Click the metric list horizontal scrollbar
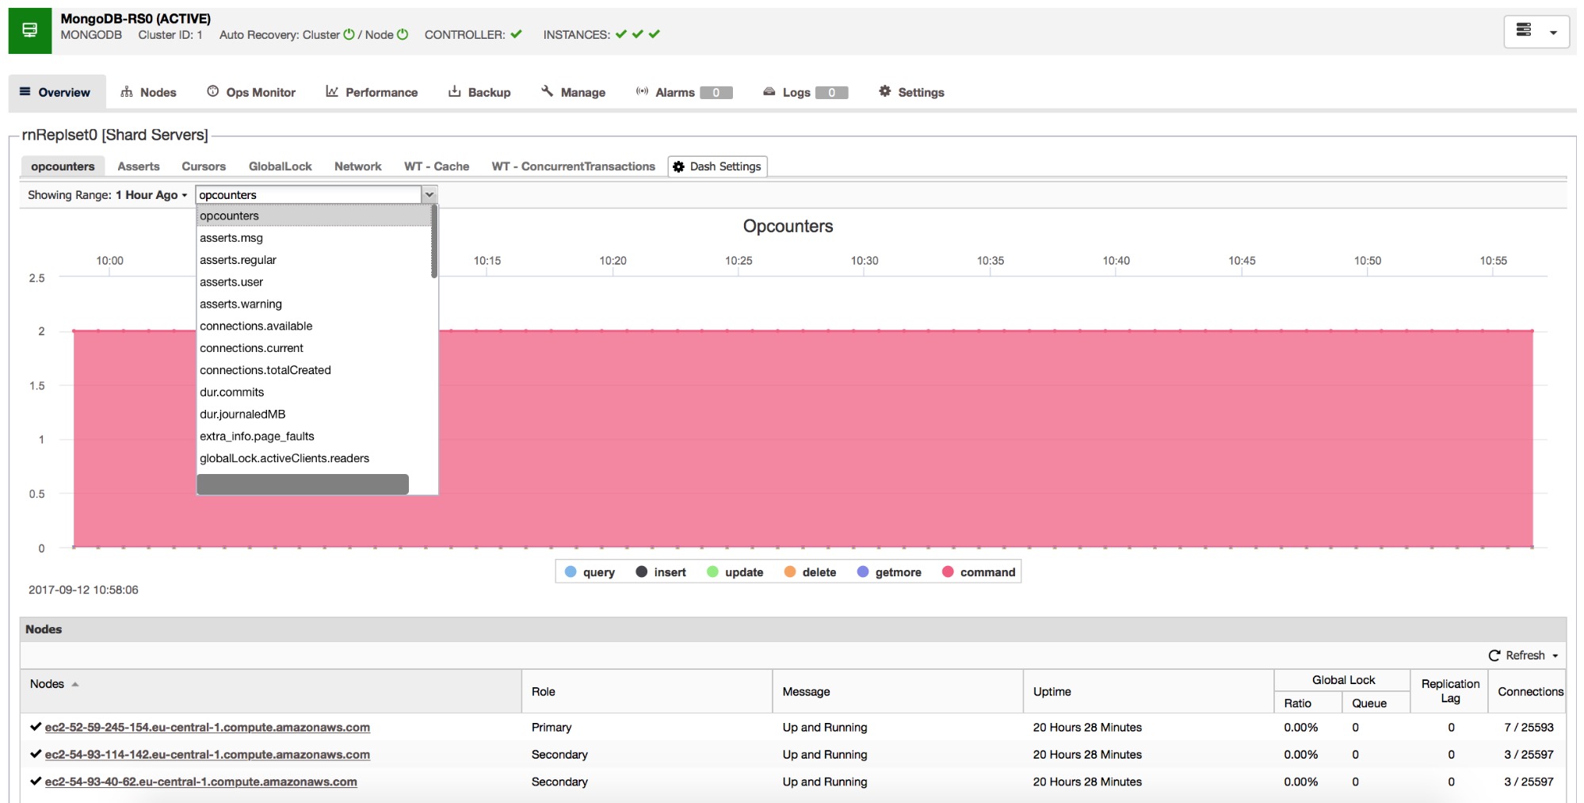 pyautogui.click(x=303, y=484)
